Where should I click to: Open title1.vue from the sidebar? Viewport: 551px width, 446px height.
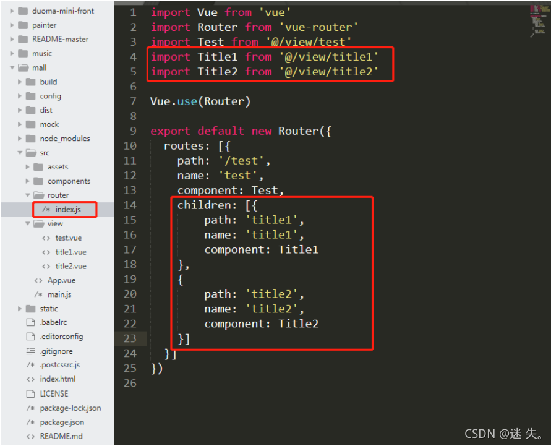click(x=70, y=252)
